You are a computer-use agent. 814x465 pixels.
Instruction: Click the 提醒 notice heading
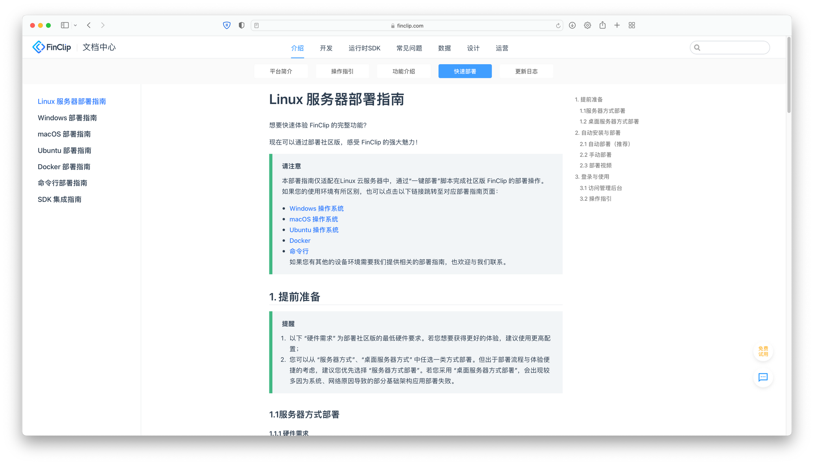pyautogui.click(x=288, y=324)
